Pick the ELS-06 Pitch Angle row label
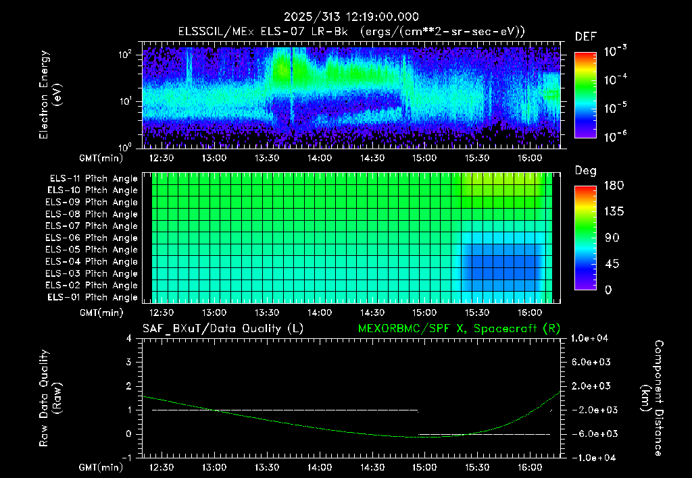The width and height of the screenshot is (692, 478). pos(92,238)
